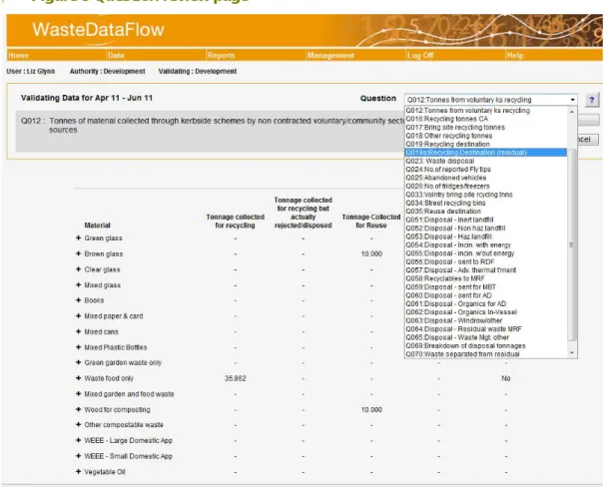Screen dimensions: 605x487
Task: Click plus icon for WEEE - Large Domestic App
Action: [x=78, y=440]
